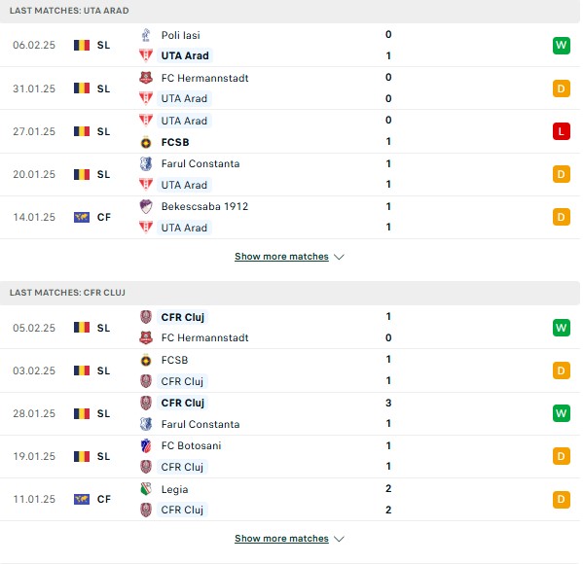Click UTA Arad team name in 06.02.25 match
Screen dimensions: 583x564
click(185, 55)
